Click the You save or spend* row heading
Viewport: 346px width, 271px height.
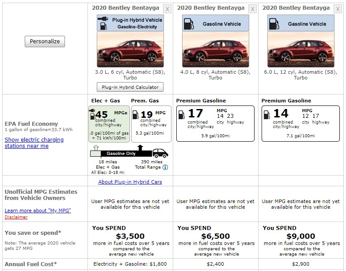(33, 233)
